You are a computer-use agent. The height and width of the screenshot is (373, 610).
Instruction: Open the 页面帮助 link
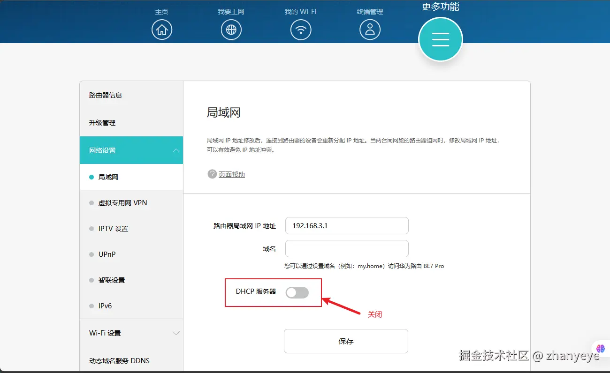[231, 173]
